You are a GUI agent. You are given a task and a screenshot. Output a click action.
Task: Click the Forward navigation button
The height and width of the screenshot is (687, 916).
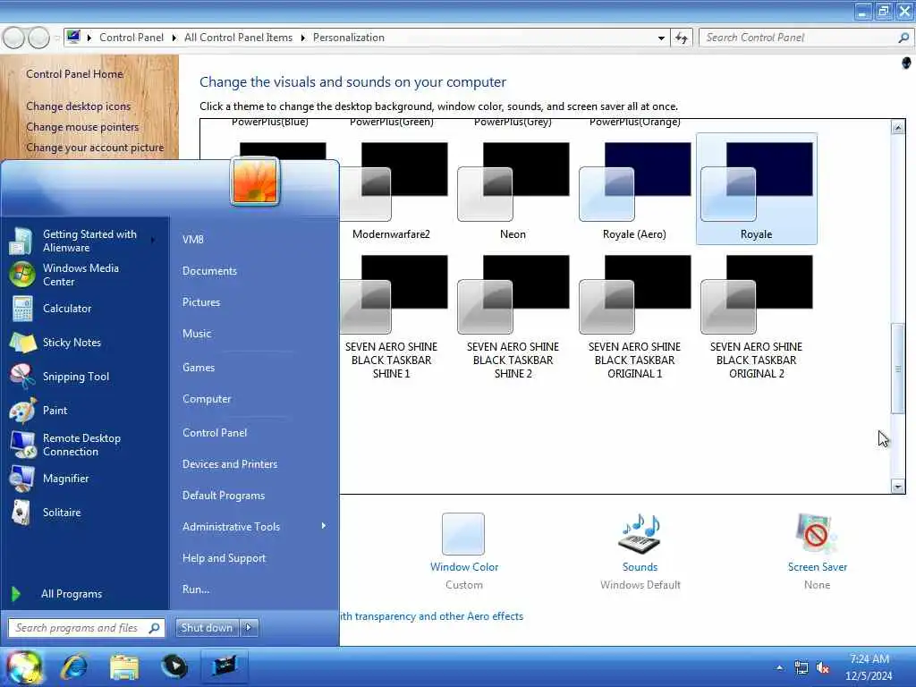coord(39,38)
